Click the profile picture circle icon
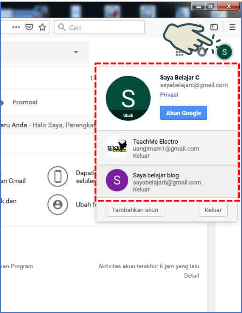242x313 pixels. point(58,204)
